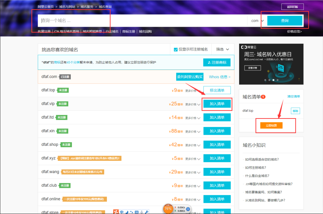Expand 更多价格 for dfaf.club
Image resolution: width=323 pixels, height=214 pixels.
tap(193, 186)
